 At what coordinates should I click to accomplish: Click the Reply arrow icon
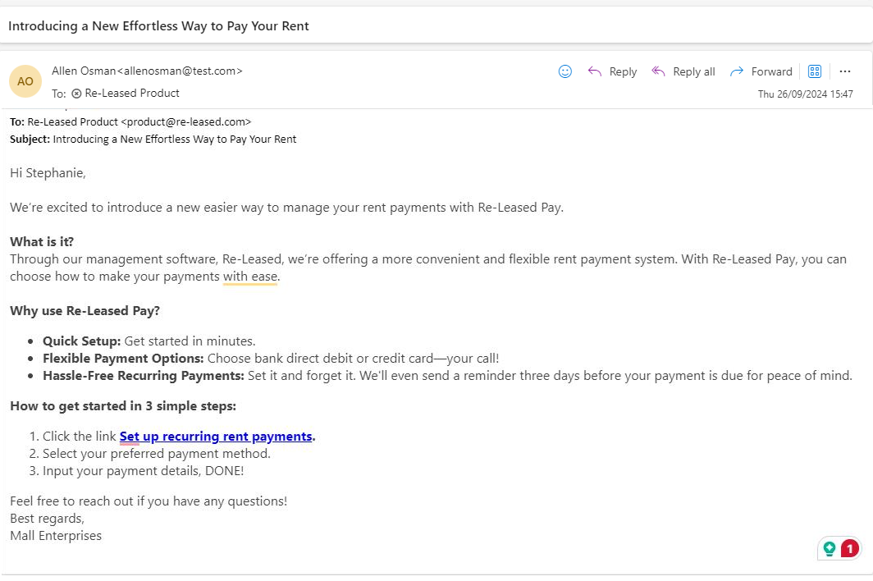[x=595, y=71]
